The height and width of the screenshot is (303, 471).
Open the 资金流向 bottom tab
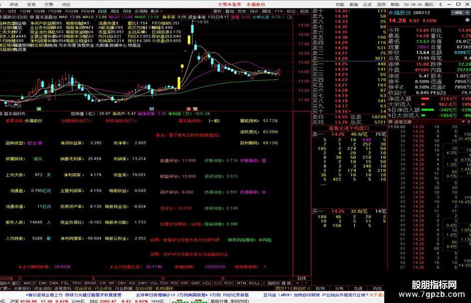[x=43, y=288]
